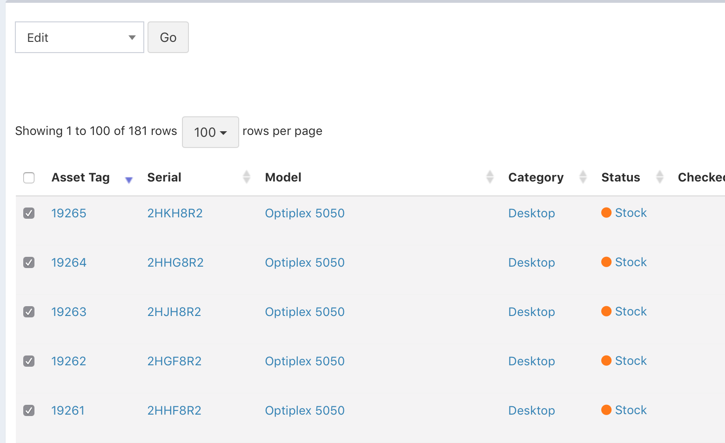Follow the serial link 2HGF8R2
Image resolution: width=725 pixels, height=443 pixels.
175,361
